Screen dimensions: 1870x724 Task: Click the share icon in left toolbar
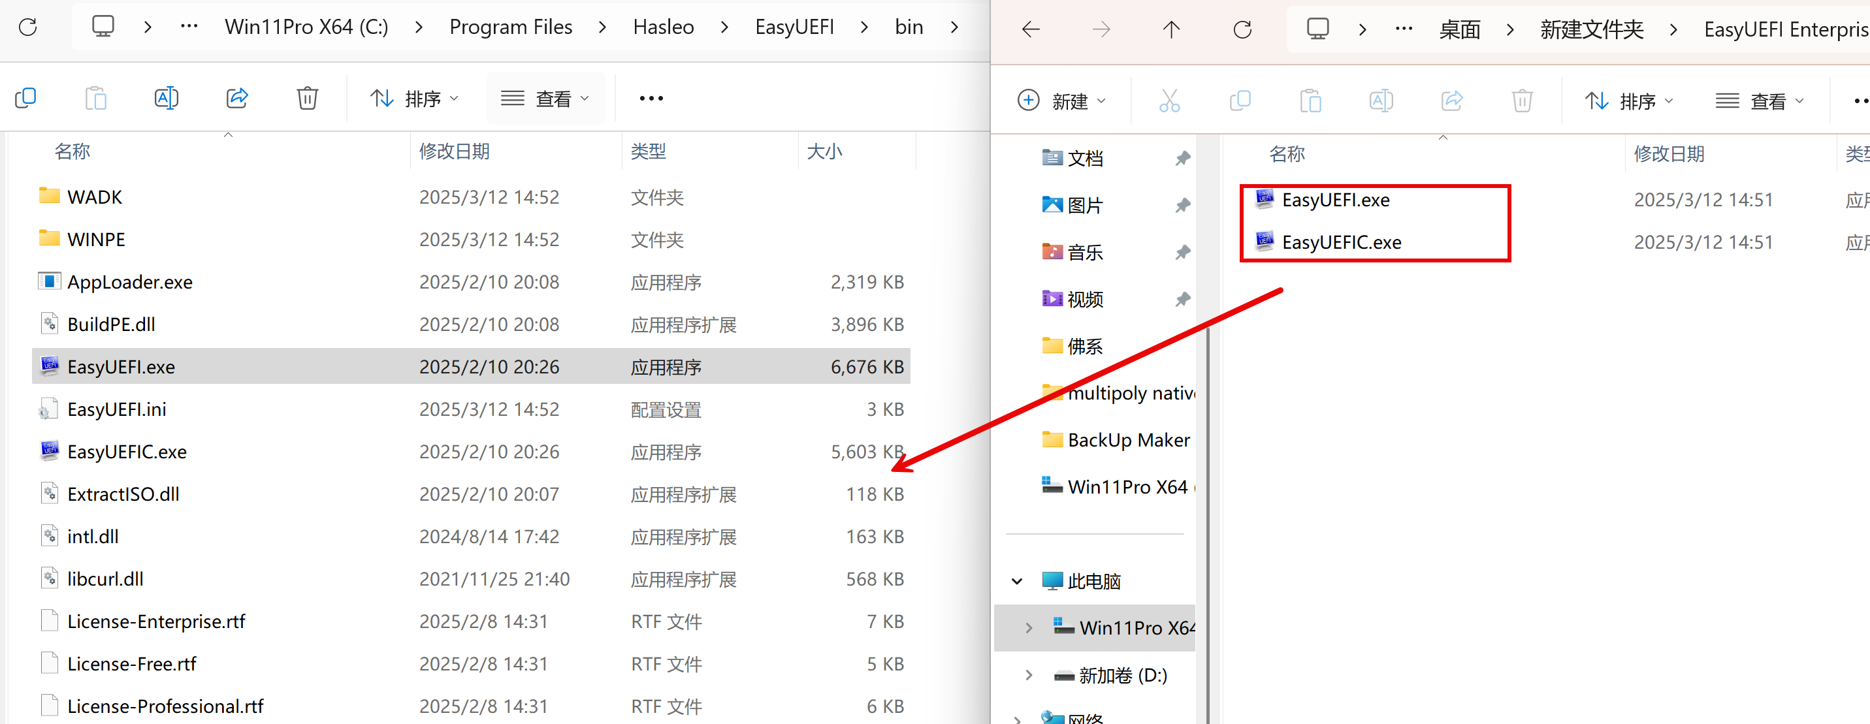236,98
